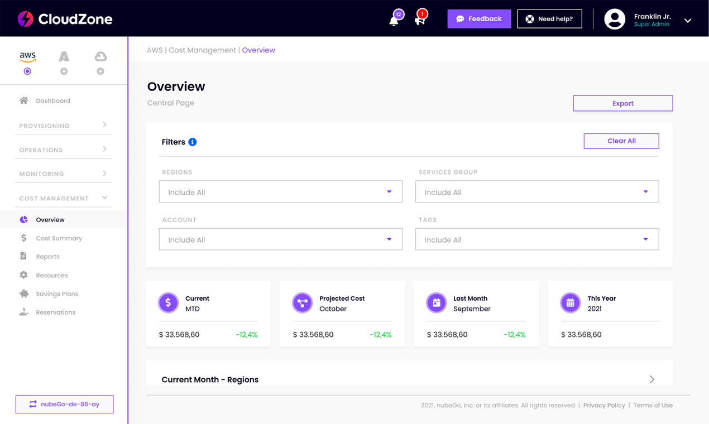The height and width of the screenshot is (424, 709).
Task: Click the Super Admin role label
Action: click(651, 25)
